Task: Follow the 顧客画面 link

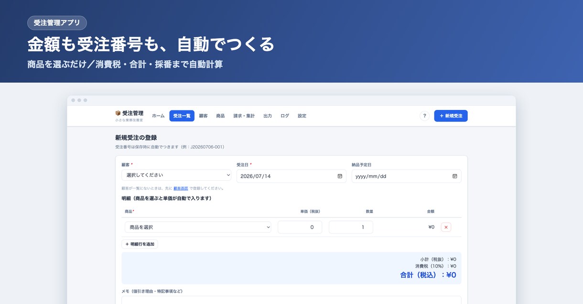Action: (x=181, y=188)
